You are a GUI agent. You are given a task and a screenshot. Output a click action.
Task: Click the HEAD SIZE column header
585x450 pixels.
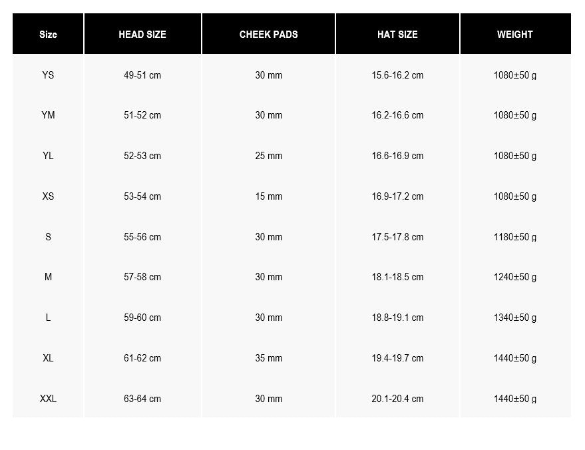click(142, 35)
